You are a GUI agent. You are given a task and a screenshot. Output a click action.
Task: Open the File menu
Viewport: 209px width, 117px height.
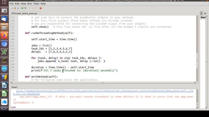click(x=12, y=4)
